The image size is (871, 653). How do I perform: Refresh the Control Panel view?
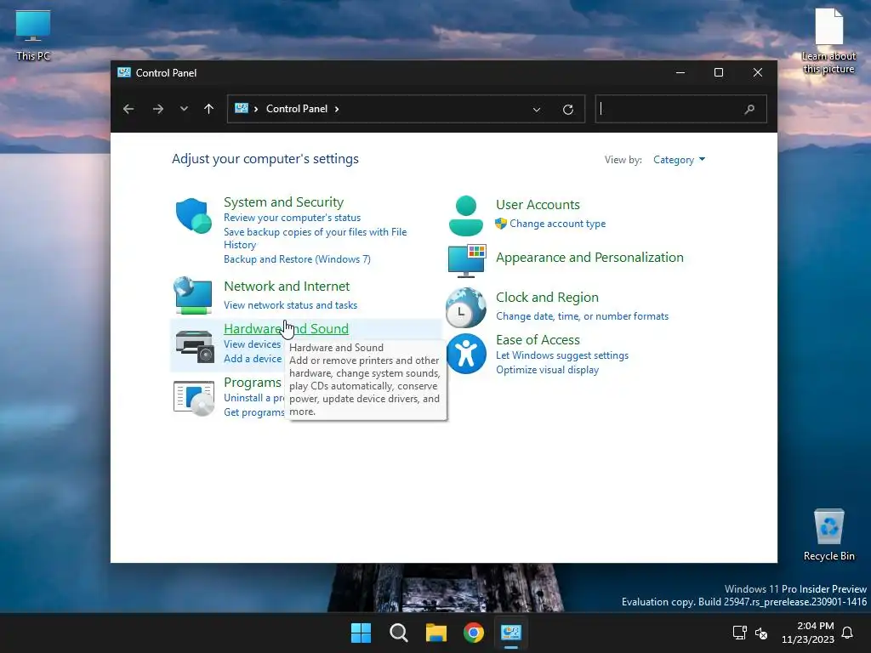point(567,110)
